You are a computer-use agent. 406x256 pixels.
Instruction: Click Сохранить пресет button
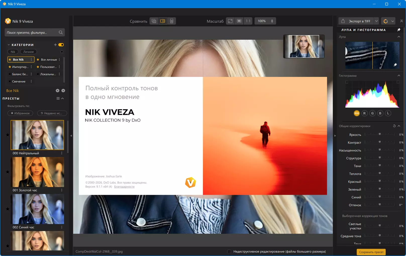pos(371,252)
